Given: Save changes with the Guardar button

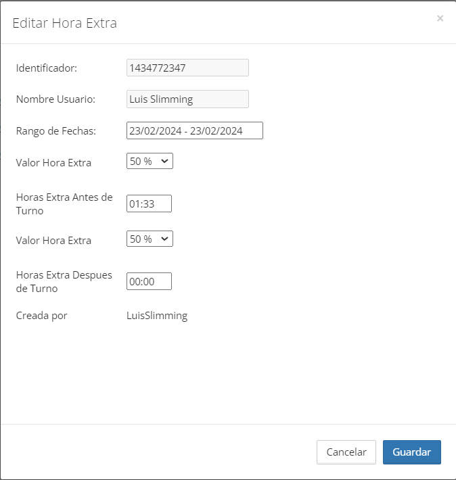Looking at the screenshot, I should pyautogui.click(x=411, y=452).
